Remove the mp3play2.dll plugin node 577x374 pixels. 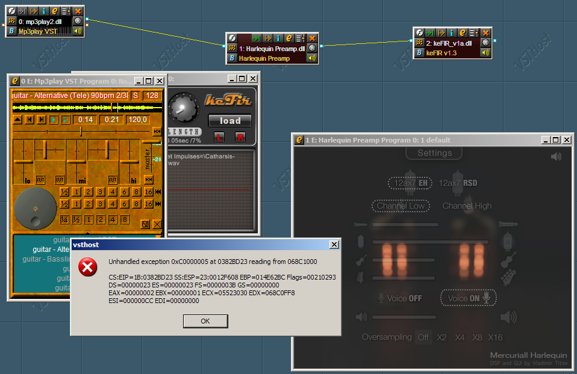coord(78,11)
